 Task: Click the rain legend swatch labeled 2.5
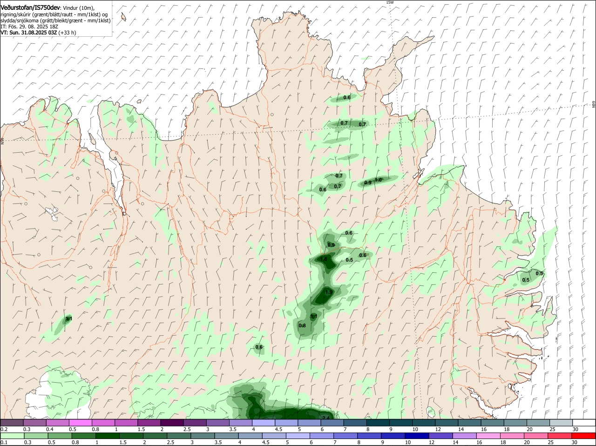point(178,436)
